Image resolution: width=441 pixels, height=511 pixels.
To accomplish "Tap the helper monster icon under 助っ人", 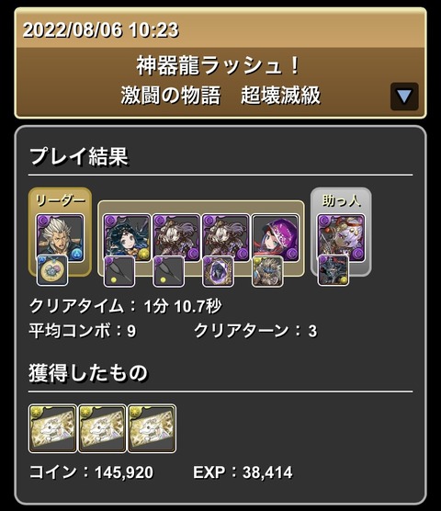I will click(342, 238).
